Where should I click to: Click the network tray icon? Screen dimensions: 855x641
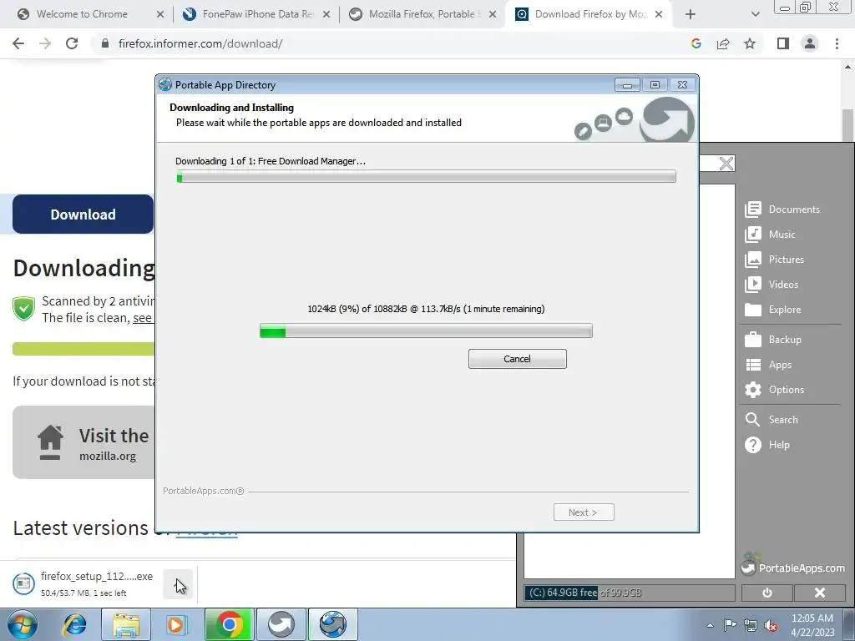click(751, 625)
